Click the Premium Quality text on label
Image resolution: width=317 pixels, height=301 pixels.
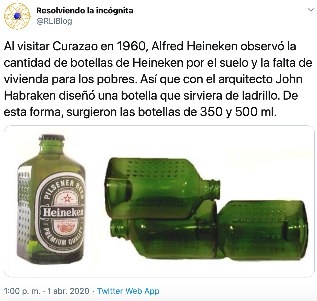(63, 237)
